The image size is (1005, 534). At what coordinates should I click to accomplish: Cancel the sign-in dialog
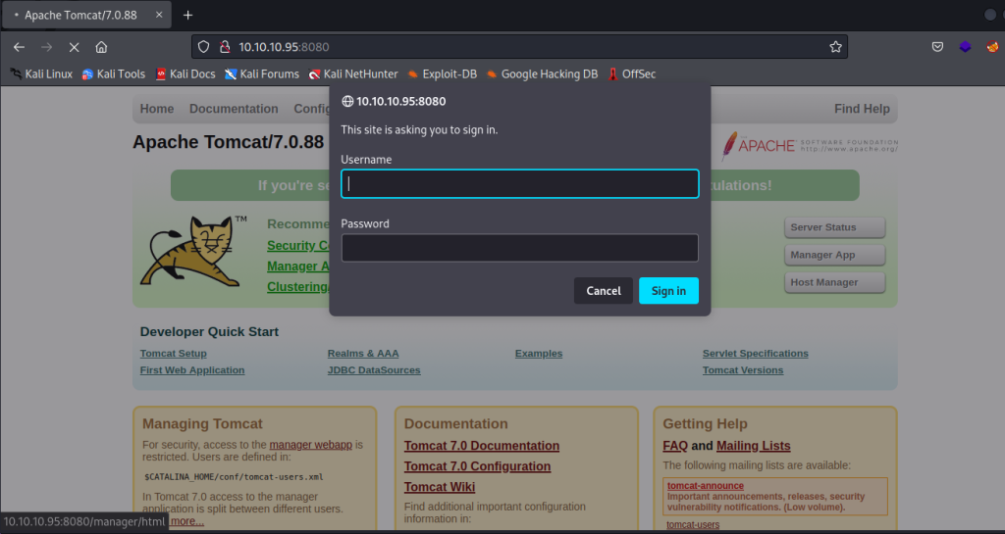click(603, 291)
